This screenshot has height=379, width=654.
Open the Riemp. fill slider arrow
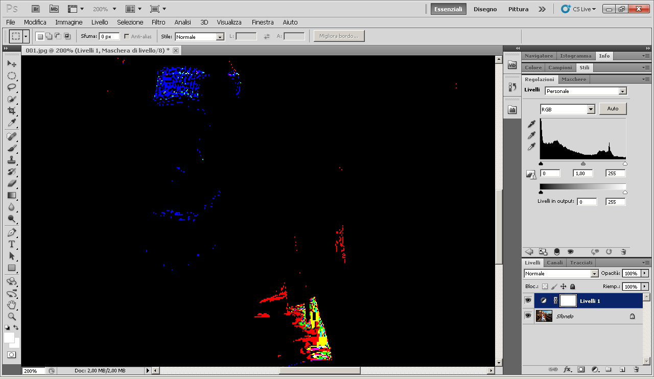645,287
